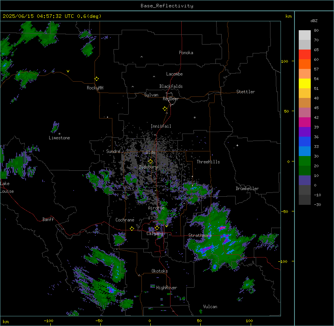Select the Drumheller label

point(247,189)
